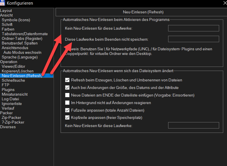The width and height of the screenshot is (227, 166).
Task: Enable Im Hintergrund nicht auf Änderungen reagieren
Action: coord(67,103)
